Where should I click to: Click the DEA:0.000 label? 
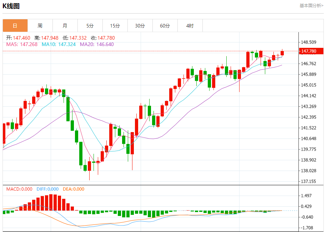(x=74, y=189)
